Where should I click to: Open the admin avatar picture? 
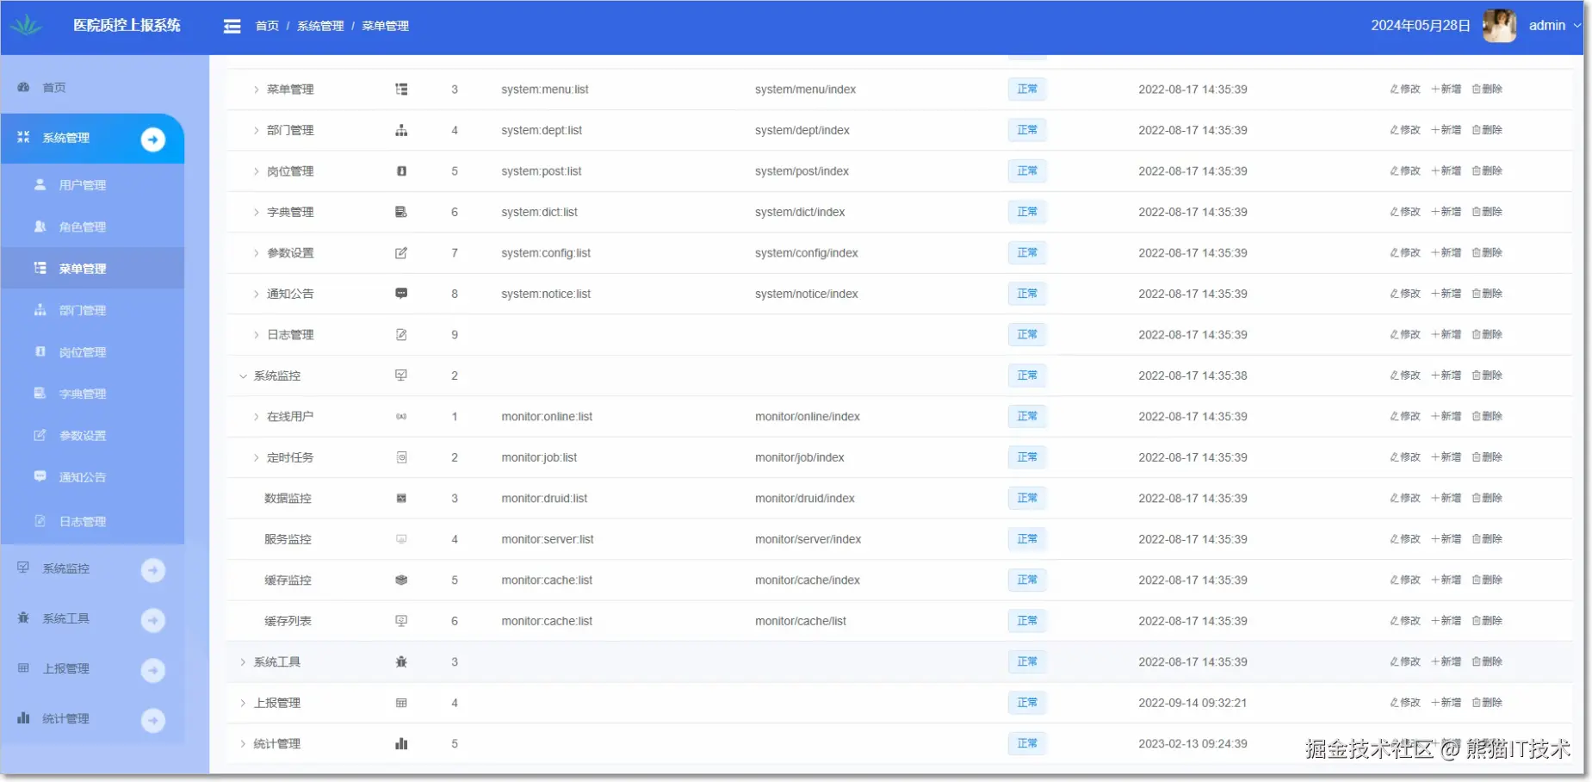tap(1499, 26)
